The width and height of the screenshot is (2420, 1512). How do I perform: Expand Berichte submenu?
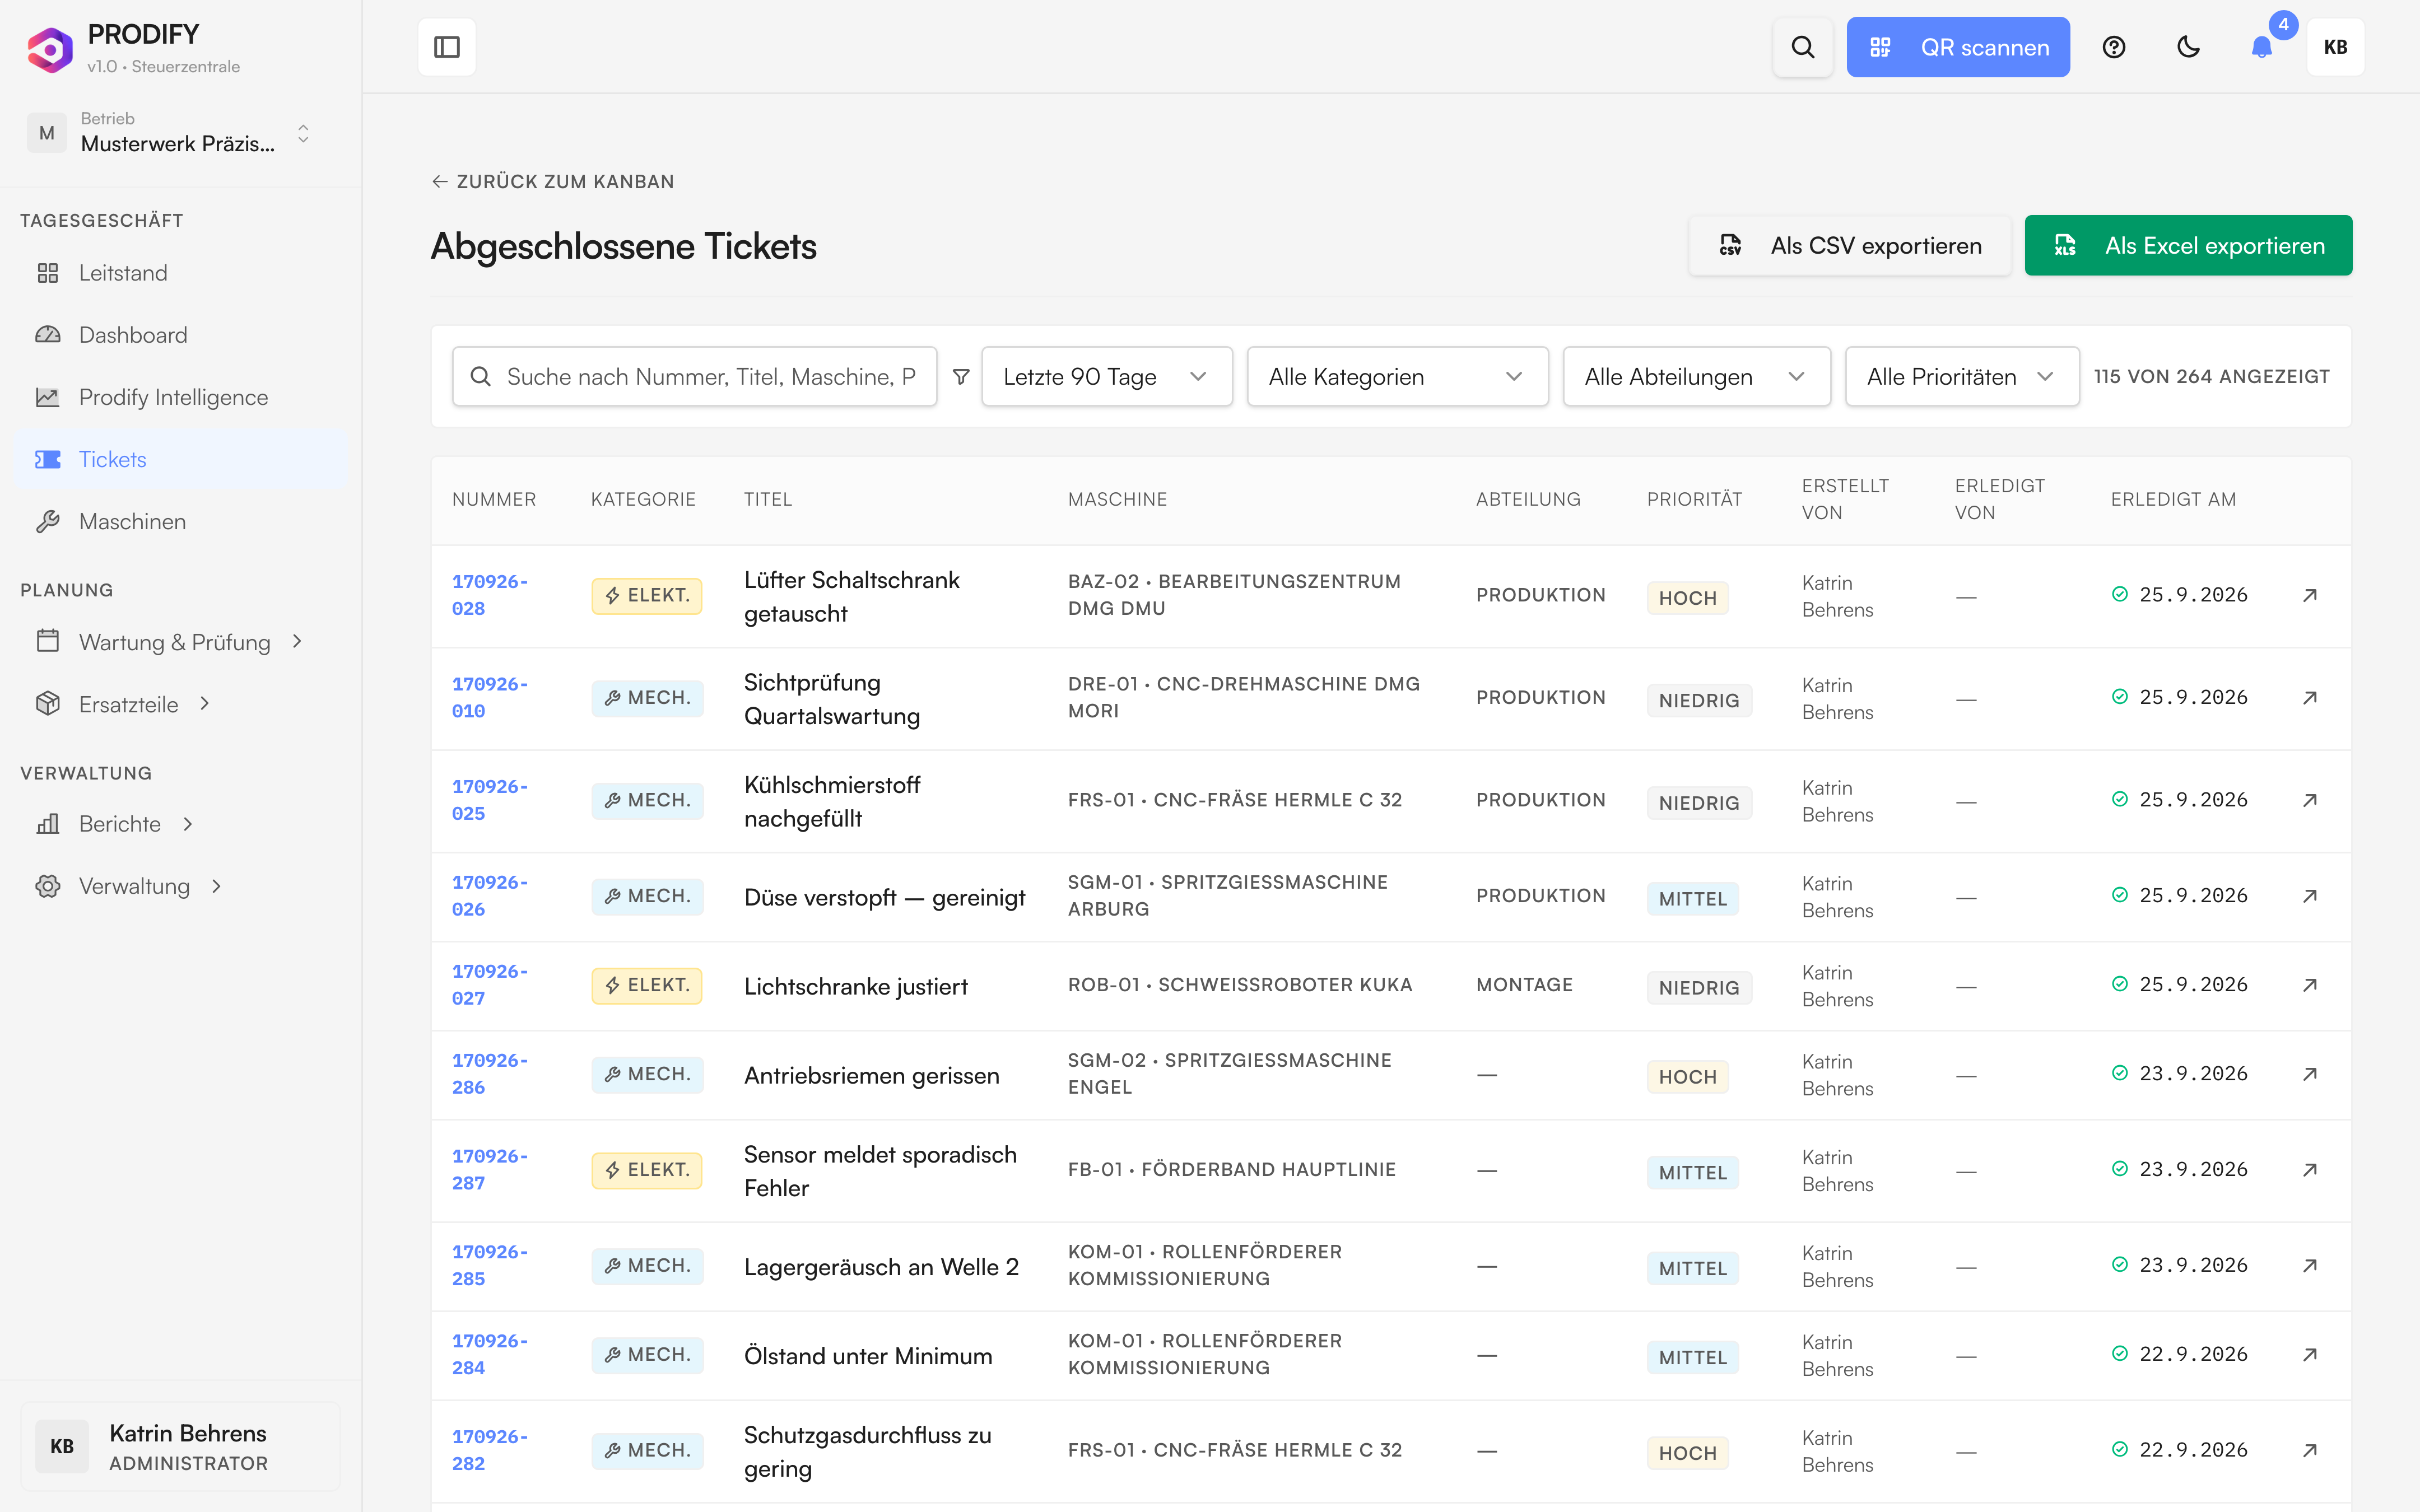click(x=180, y=824)
